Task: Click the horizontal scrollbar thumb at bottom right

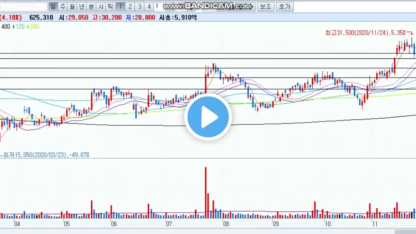Action: click(405, 232)
